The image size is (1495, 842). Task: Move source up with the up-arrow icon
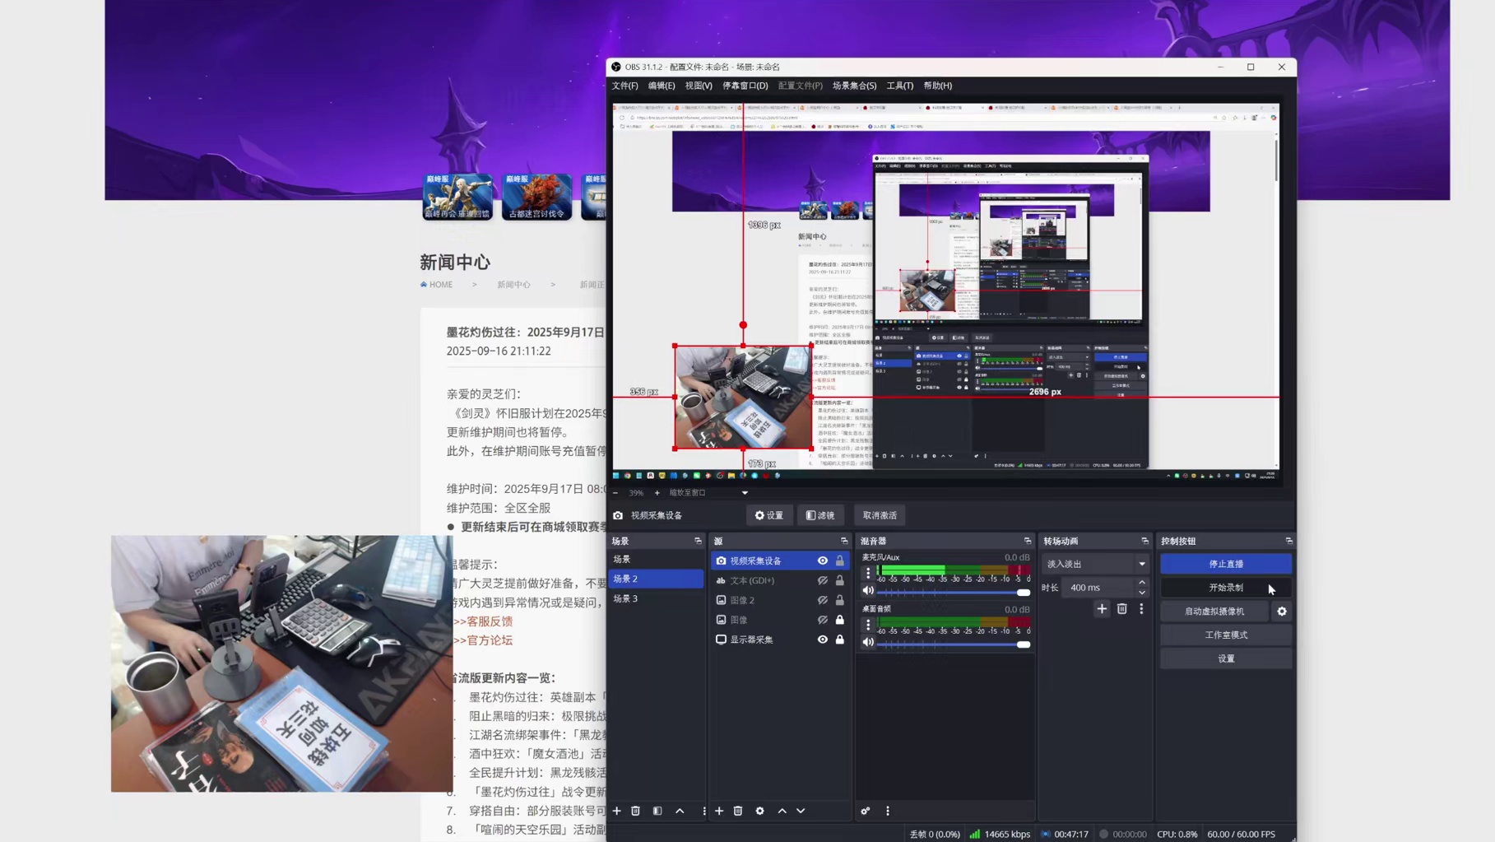coord(782,811)
